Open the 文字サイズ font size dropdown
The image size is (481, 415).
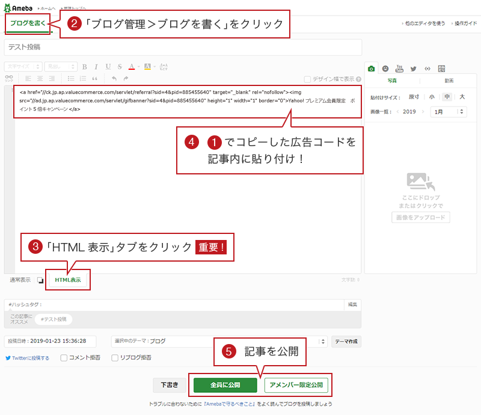pos(23,67)
